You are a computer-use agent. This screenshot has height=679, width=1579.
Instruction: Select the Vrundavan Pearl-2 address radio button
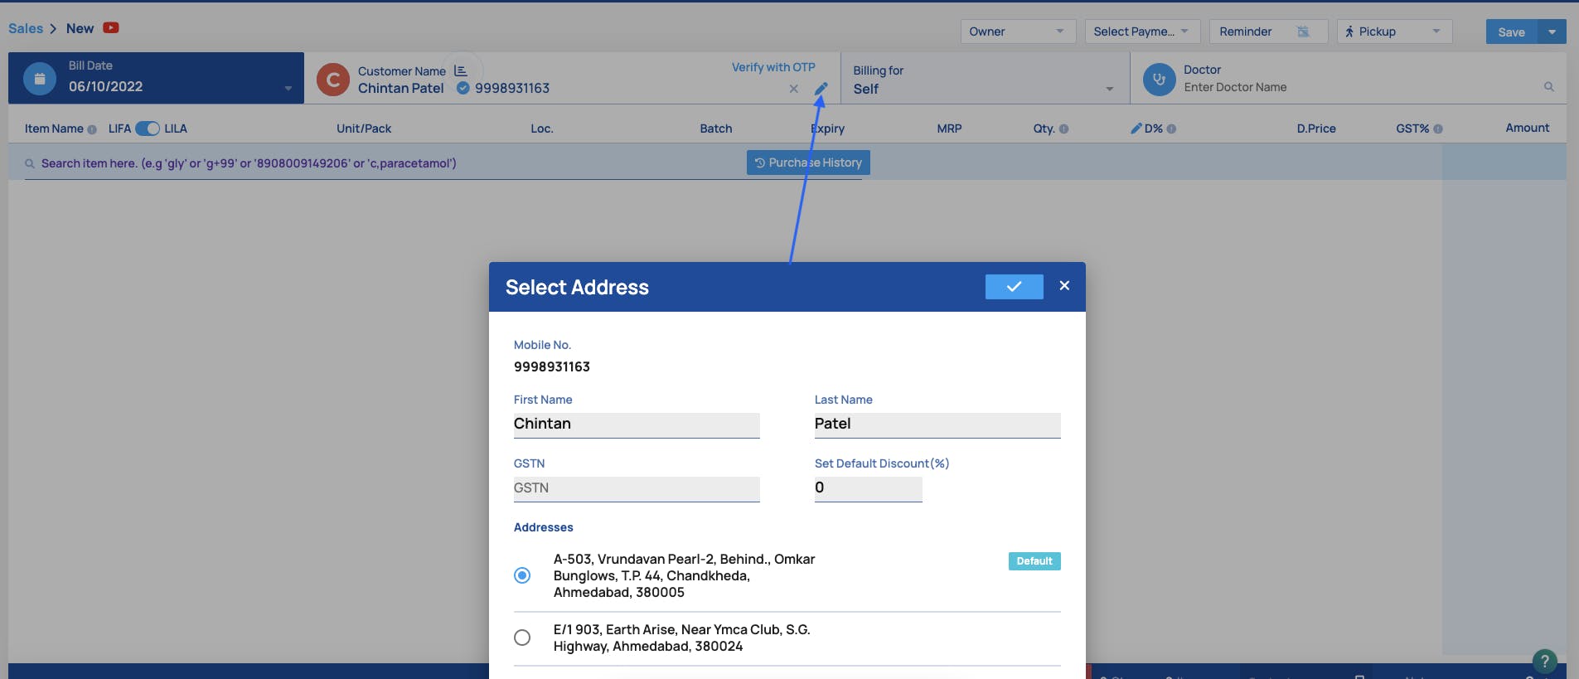click(522, 575)
